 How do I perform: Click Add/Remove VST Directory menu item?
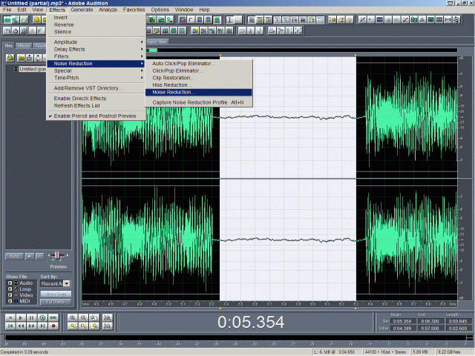[96, 88]
